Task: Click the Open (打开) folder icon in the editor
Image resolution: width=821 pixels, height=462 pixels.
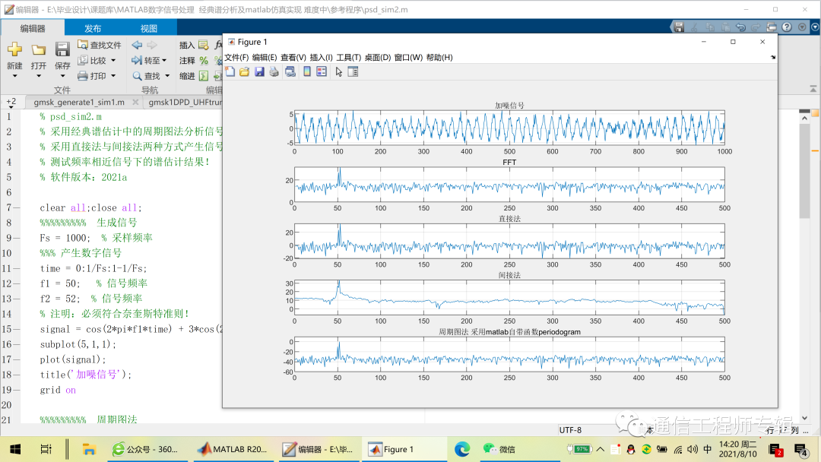Action: point(38,49)
